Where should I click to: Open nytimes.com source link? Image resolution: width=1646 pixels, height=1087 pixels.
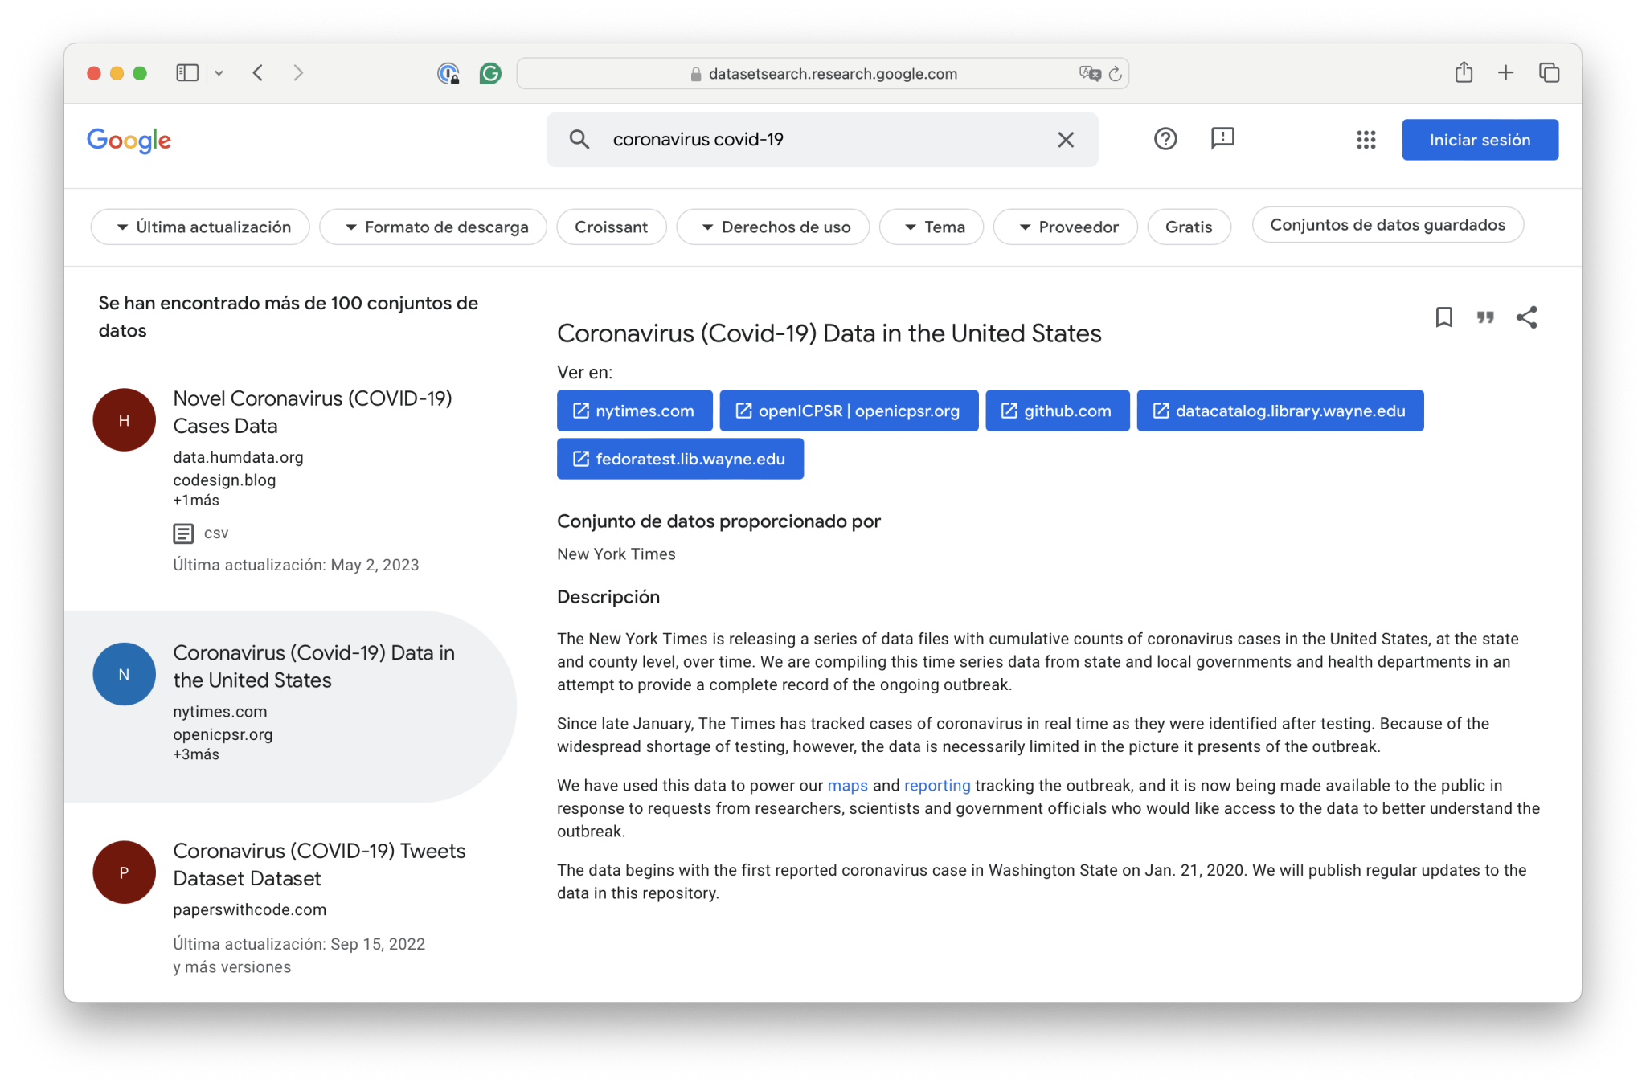pos(635,411)
